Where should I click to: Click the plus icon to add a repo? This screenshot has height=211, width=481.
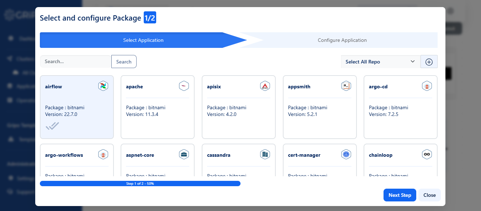pos(429,62)
